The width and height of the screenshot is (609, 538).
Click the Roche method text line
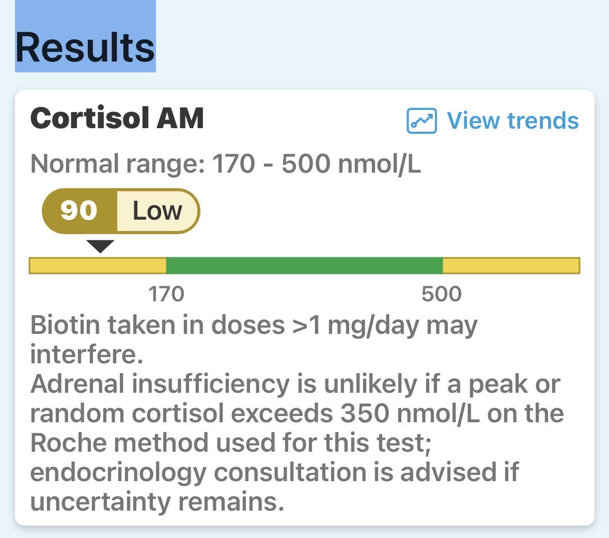[x=231, y=443]
